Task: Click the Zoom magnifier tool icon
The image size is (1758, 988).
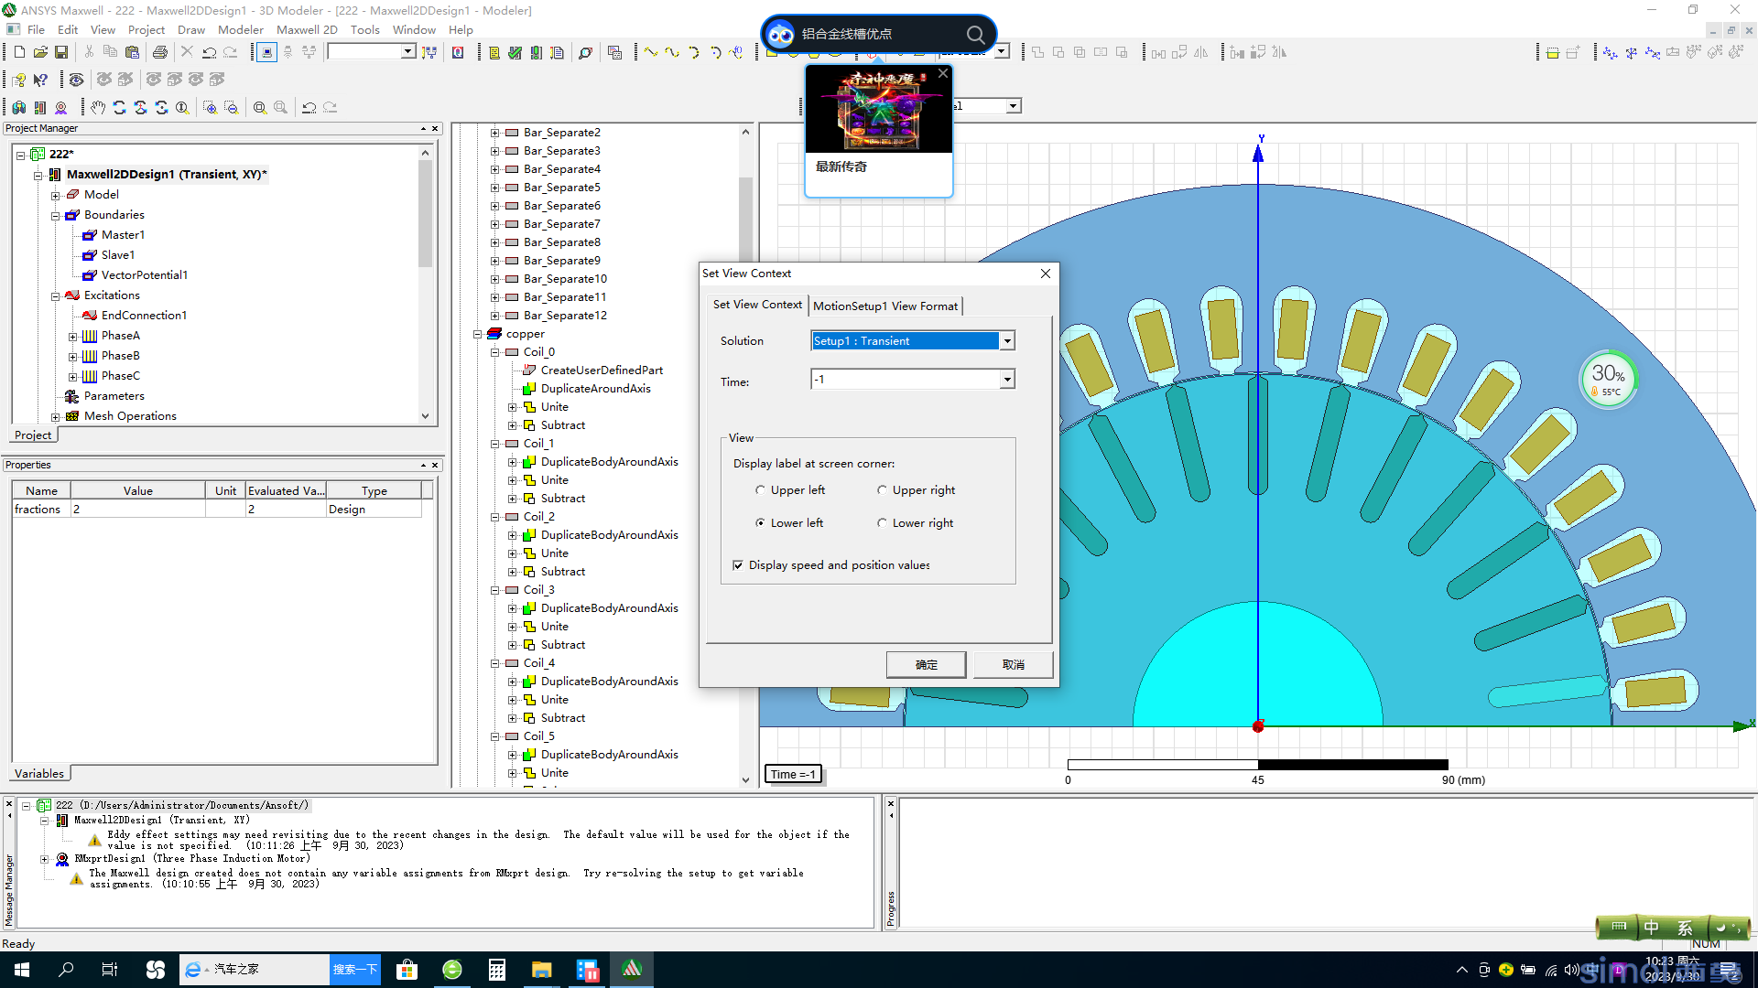Action: [182, 107]
